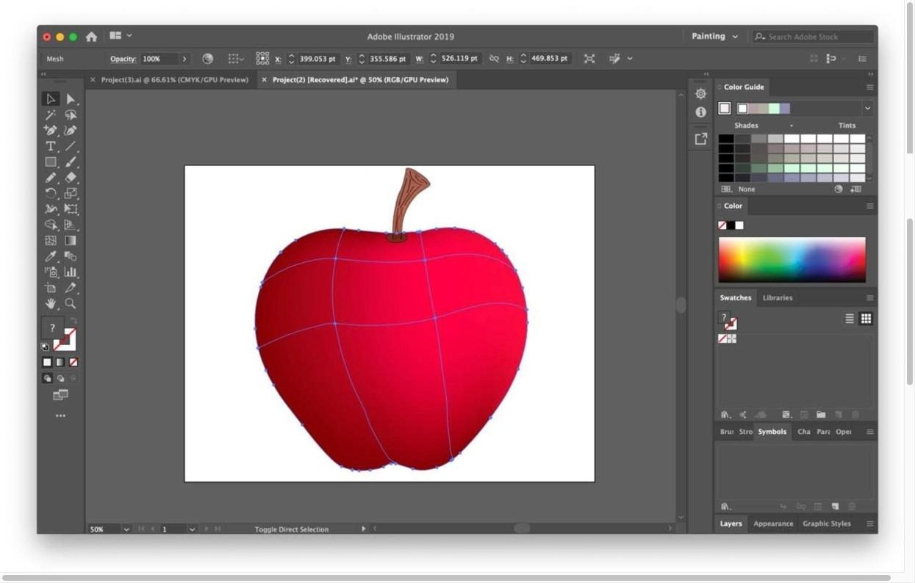
Task: Click the width W value field
Action: (x=460, y=59)
